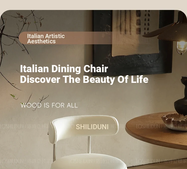Click the glowing light bulb
This screenshot has width=187, height=169.
click(182, 47)
